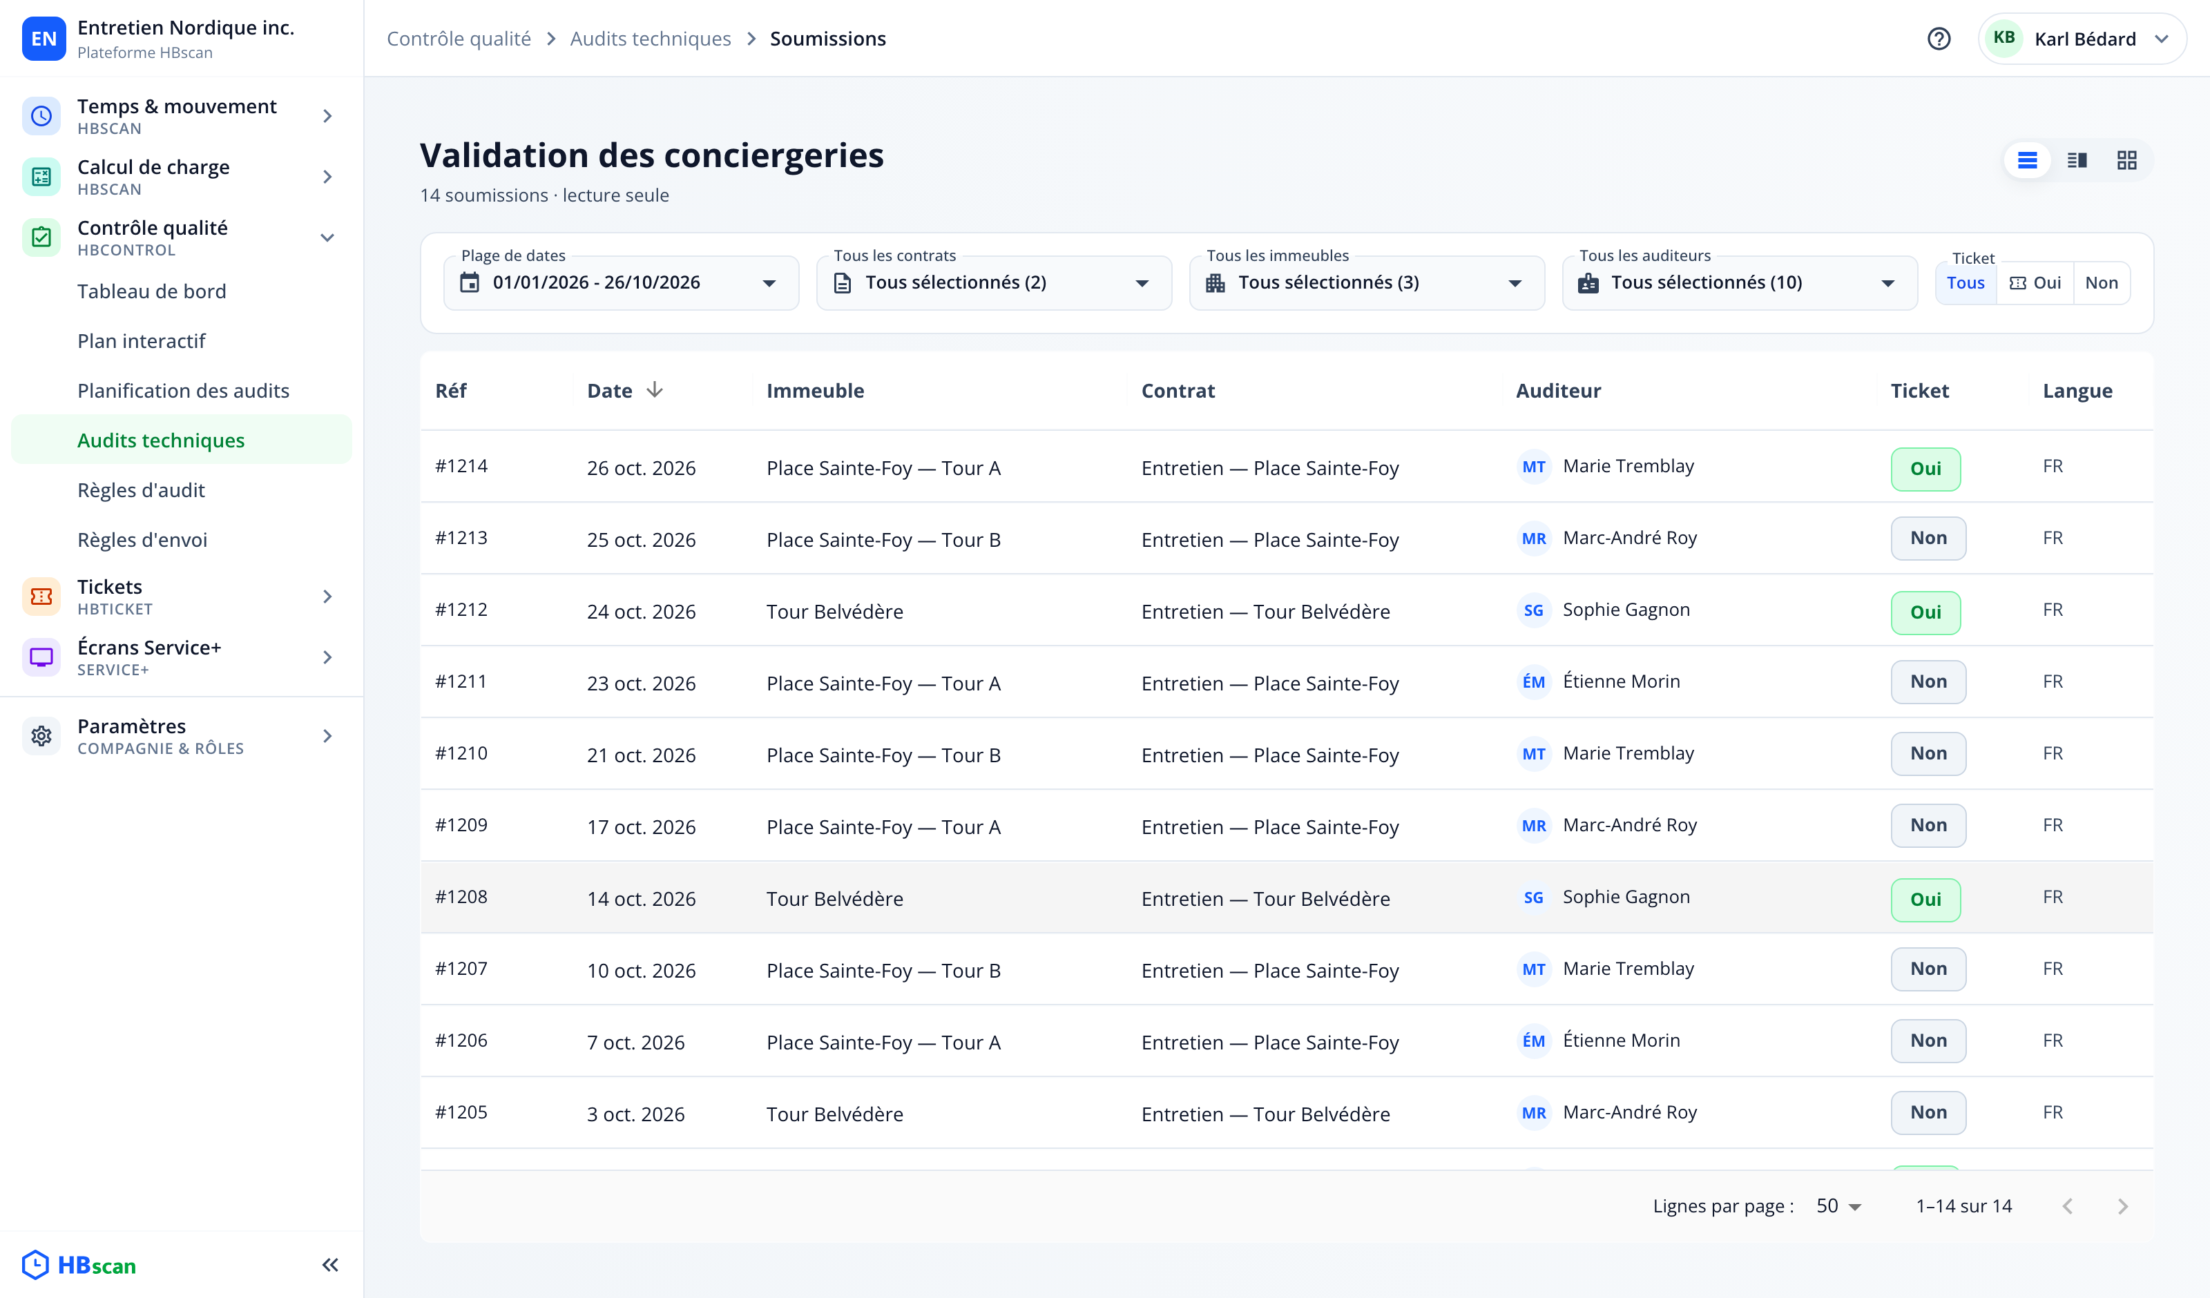Viewport: 2210px width, 1298px height.
Task: Switch to the split detail view icon
Action: tap(2077, 160)
